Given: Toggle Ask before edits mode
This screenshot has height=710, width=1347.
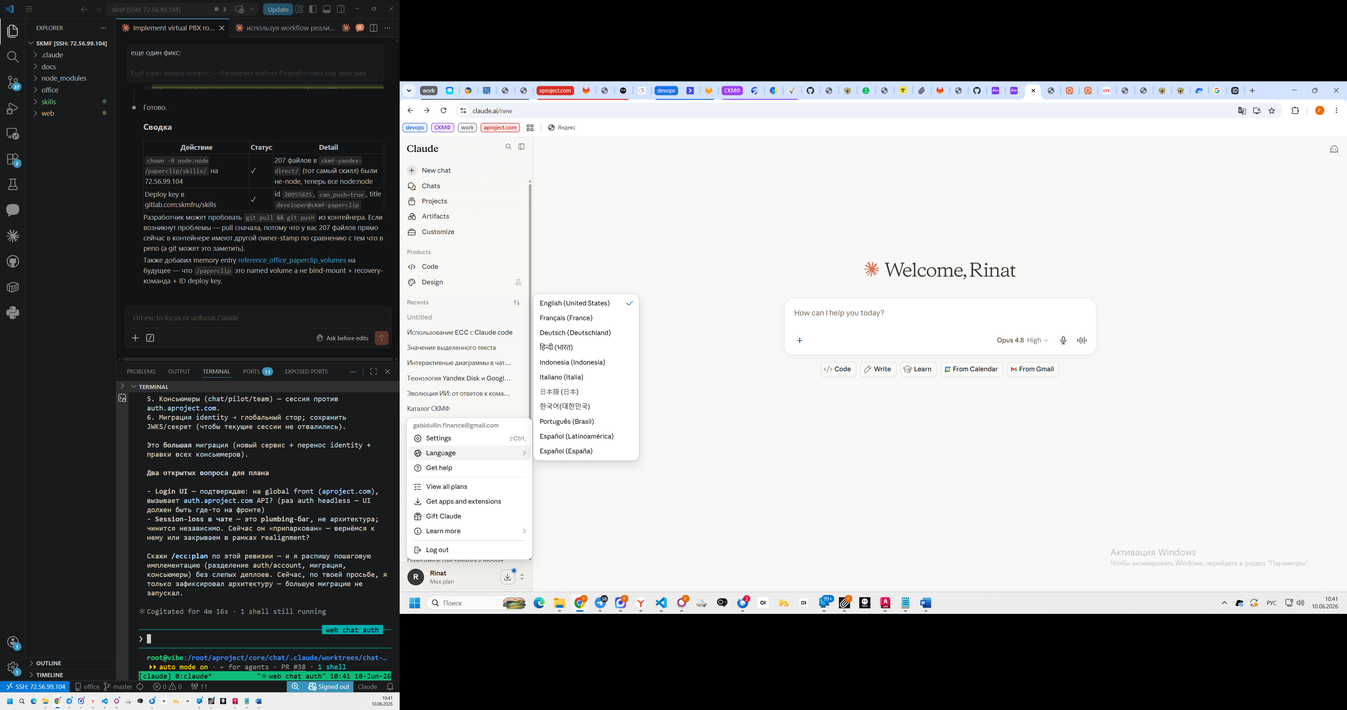Looking at the screenshot, I should pyautogui.click(x=343, y=338).
